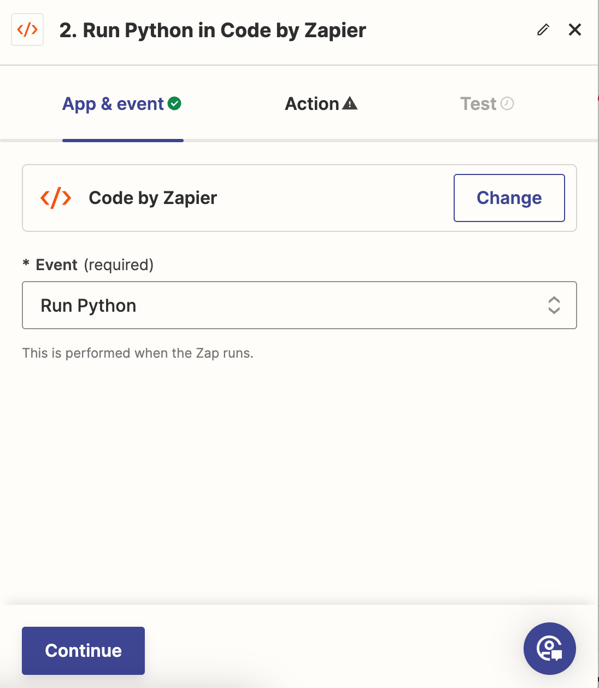
Task: Click the clock icon beside Test
Action: click(x=507, y=103)
